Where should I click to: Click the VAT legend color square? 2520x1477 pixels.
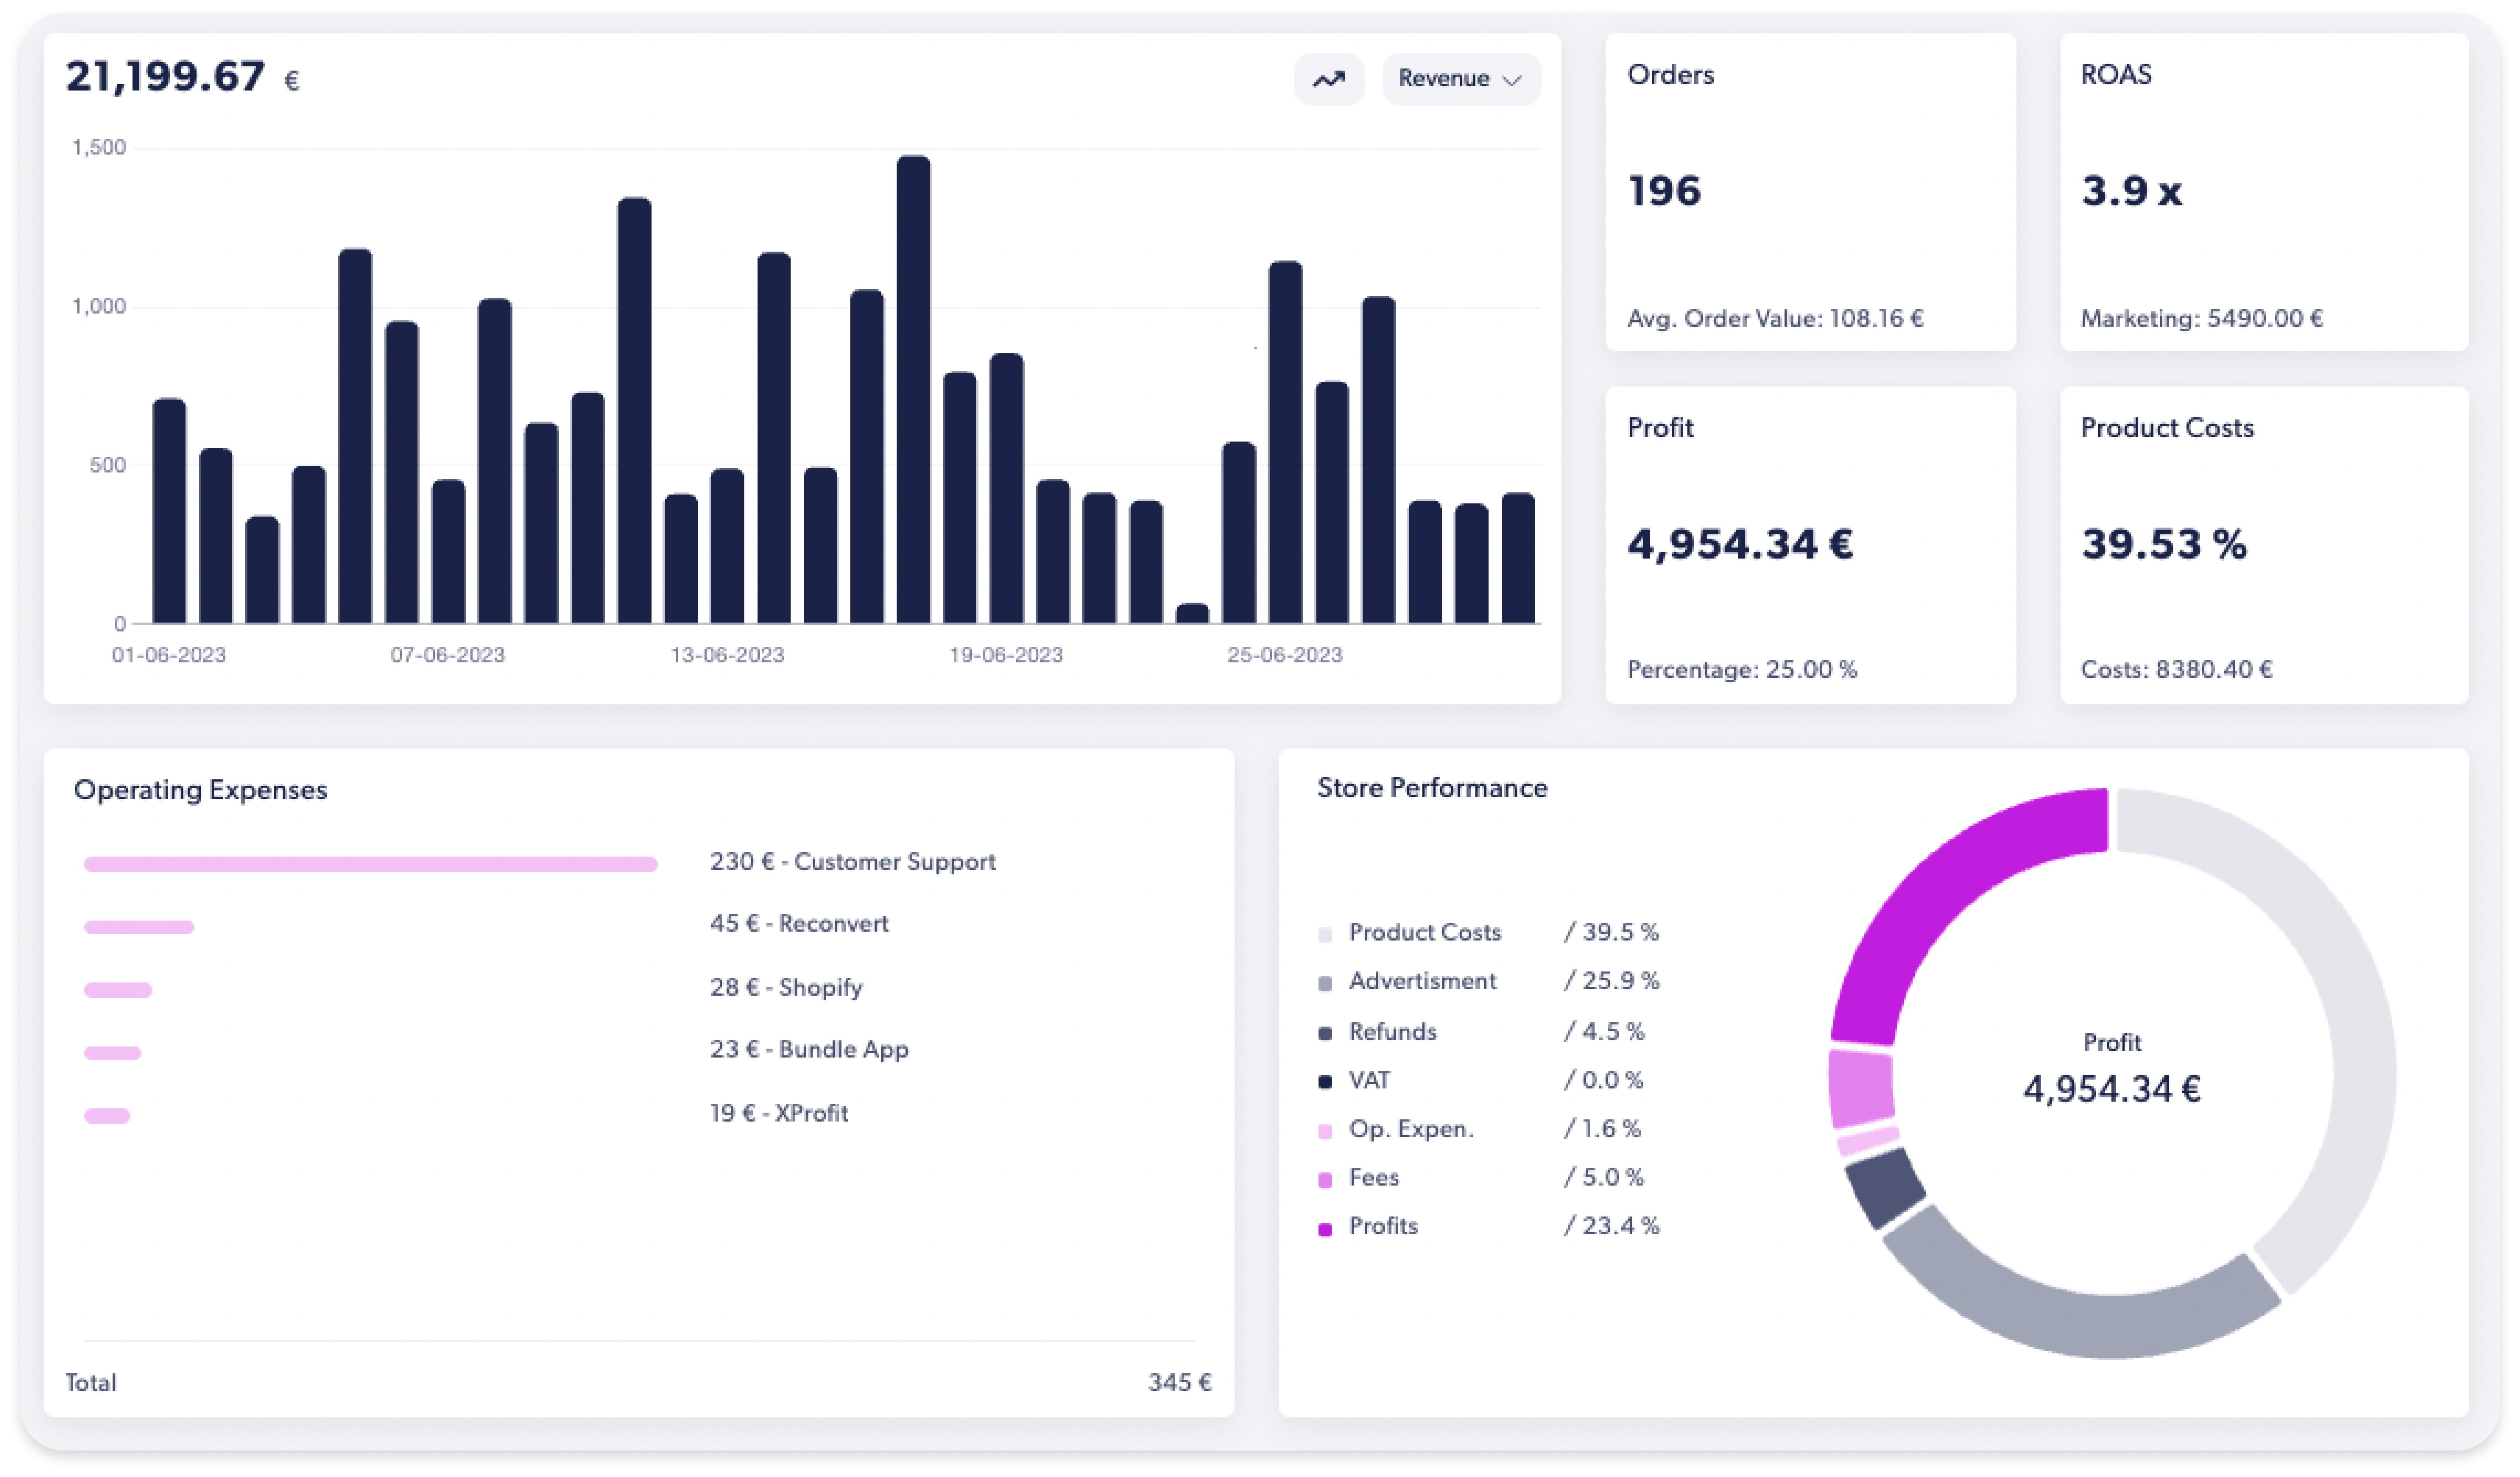[x=1325, y=1081]
